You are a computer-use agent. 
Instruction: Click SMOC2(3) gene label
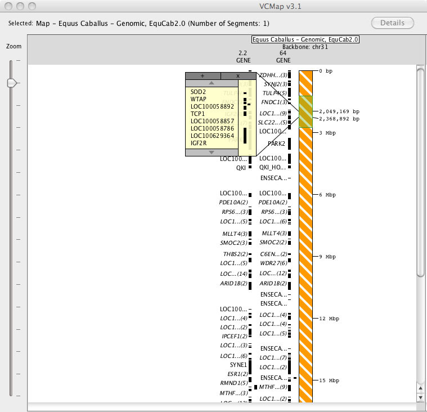coord(233,243)
